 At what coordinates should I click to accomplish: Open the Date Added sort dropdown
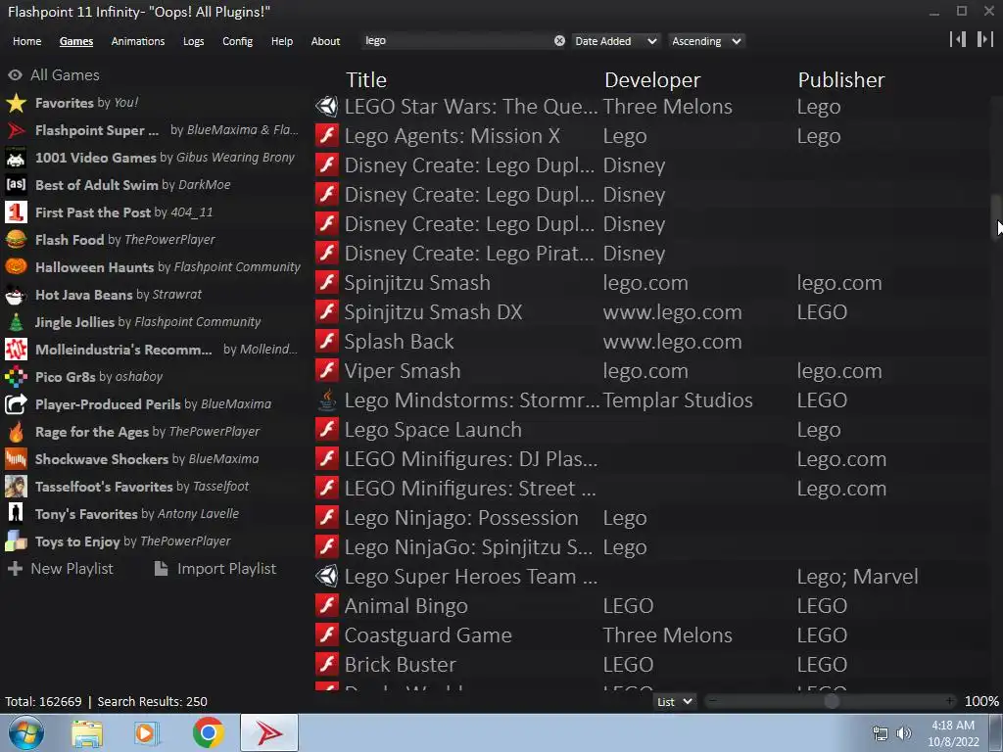(615, 41)
